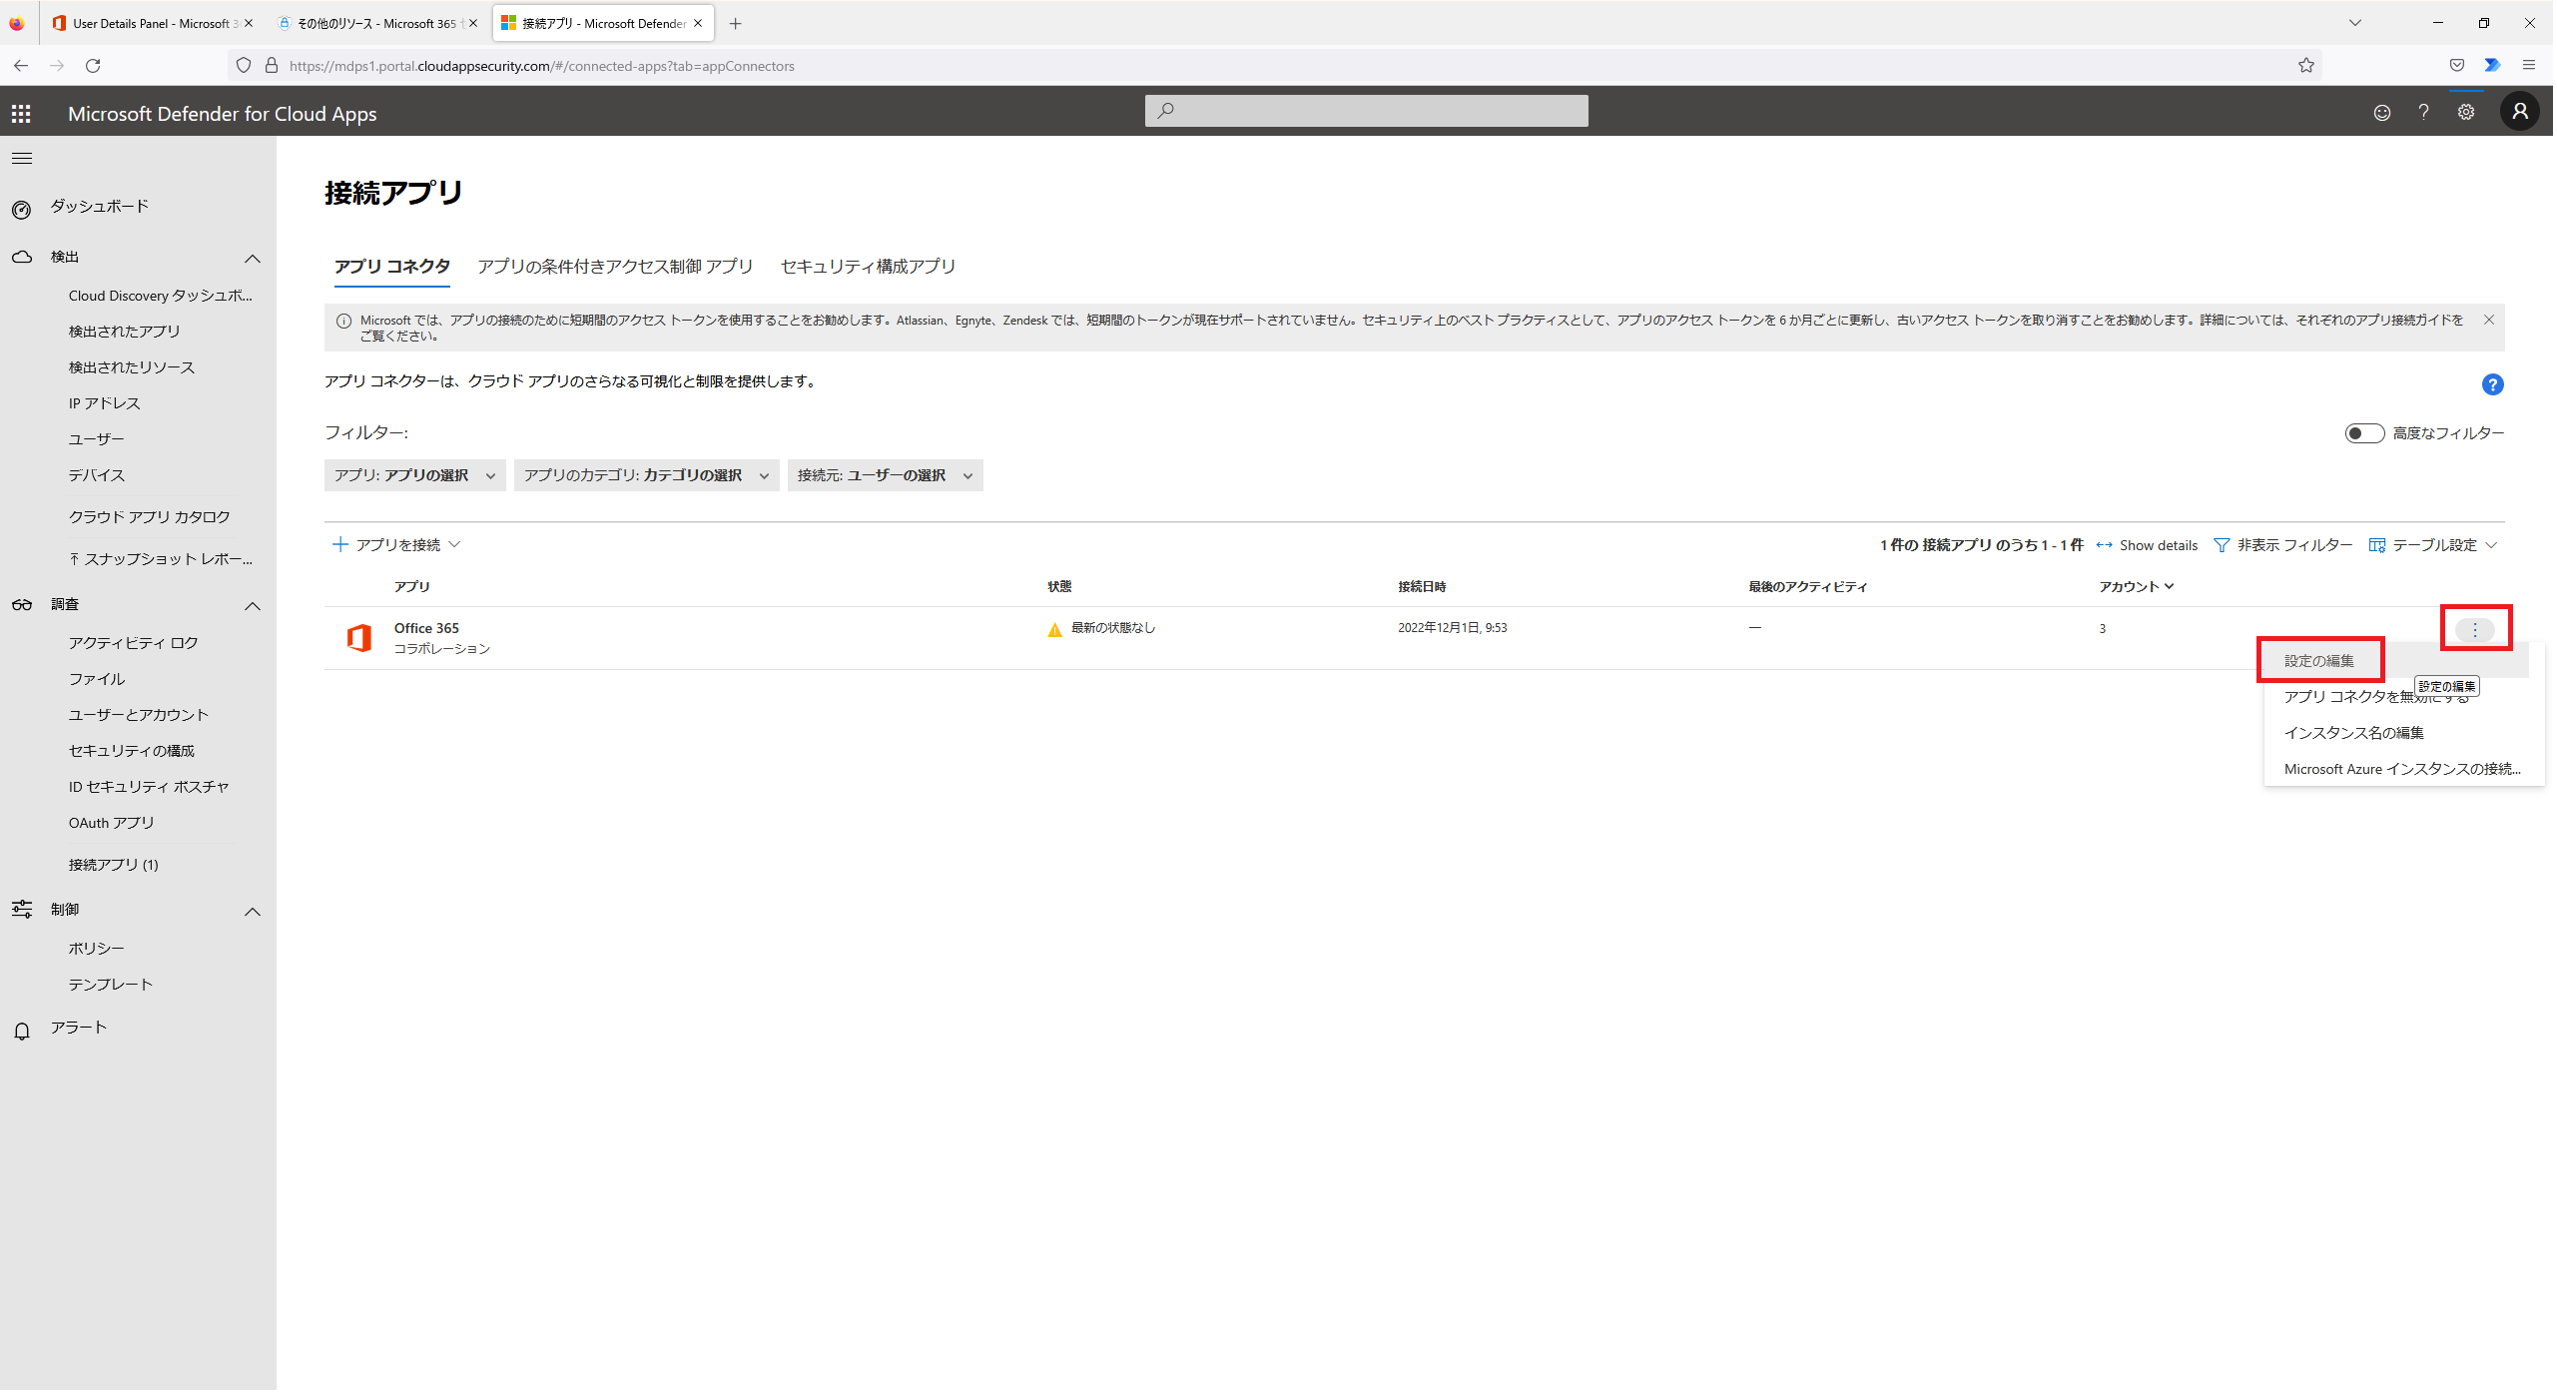
Task: Switch to アプリの条件付きアクセス制御 アプリ tab
Action: [616, 267]
